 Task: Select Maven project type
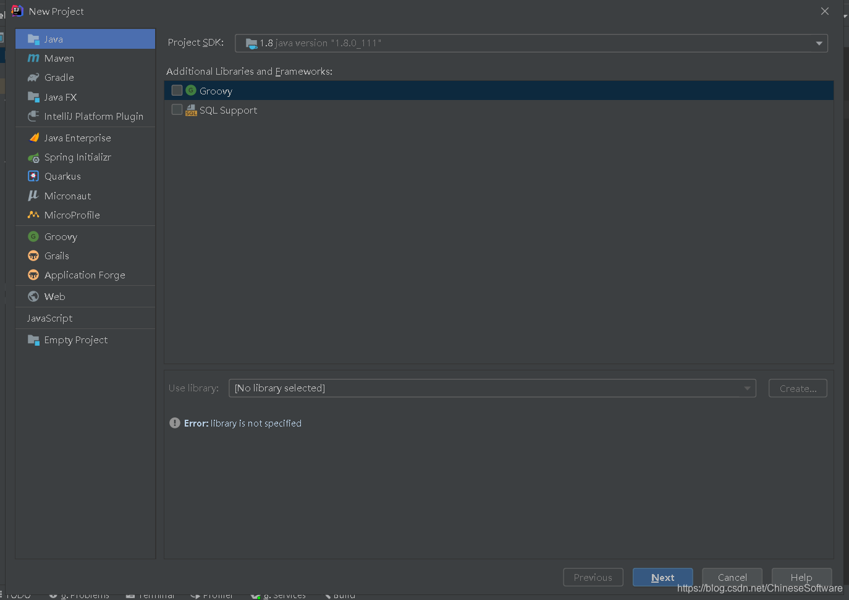coord(85,58)
